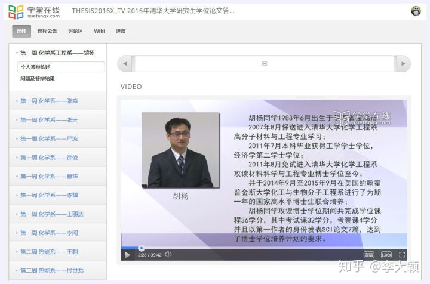Expand 第一周 化学系——严波 section

point(57,138)
